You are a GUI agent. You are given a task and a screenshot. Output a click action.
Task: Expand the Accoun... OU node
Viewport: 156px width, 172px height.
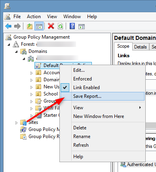click(31, 73)
